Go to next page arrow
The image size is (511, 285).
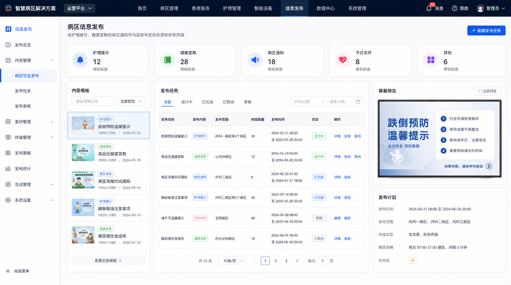pyautogui.click(x=297, y=261)
